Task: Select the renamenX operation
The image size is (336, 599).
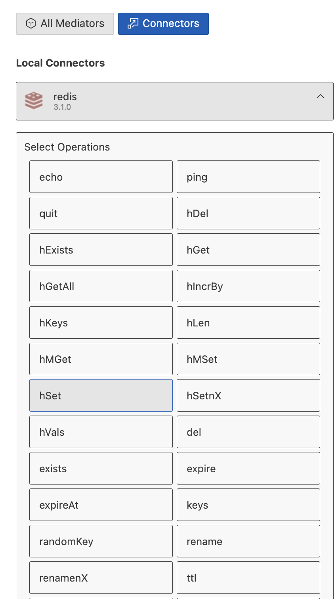Action: [101, 578]
